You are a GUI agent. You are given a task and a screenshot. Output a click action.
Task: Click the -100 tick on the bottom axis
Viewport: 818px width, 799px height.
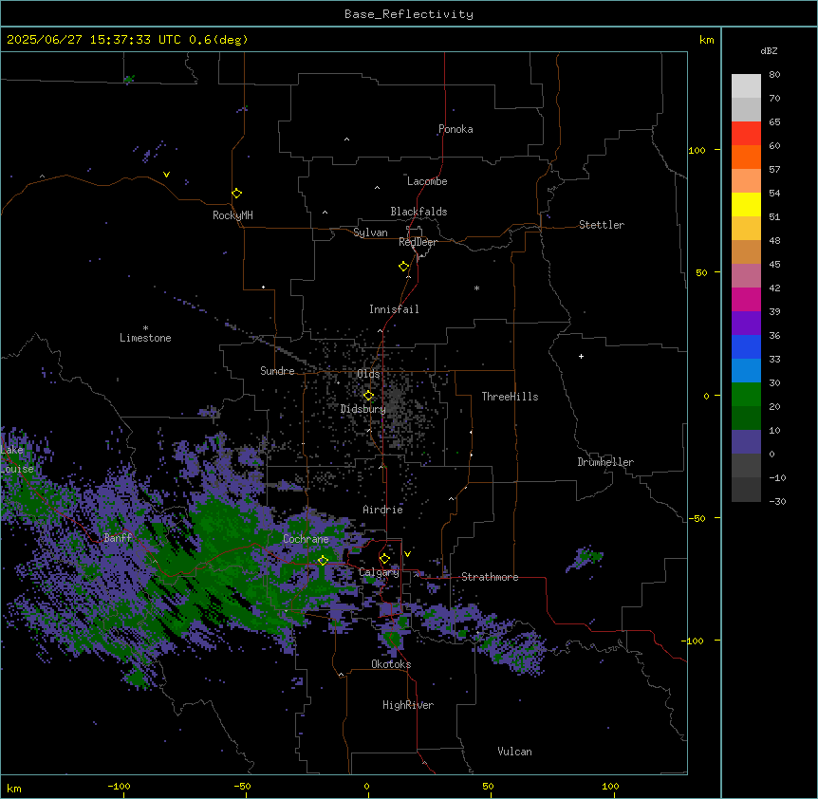(120, 786)
